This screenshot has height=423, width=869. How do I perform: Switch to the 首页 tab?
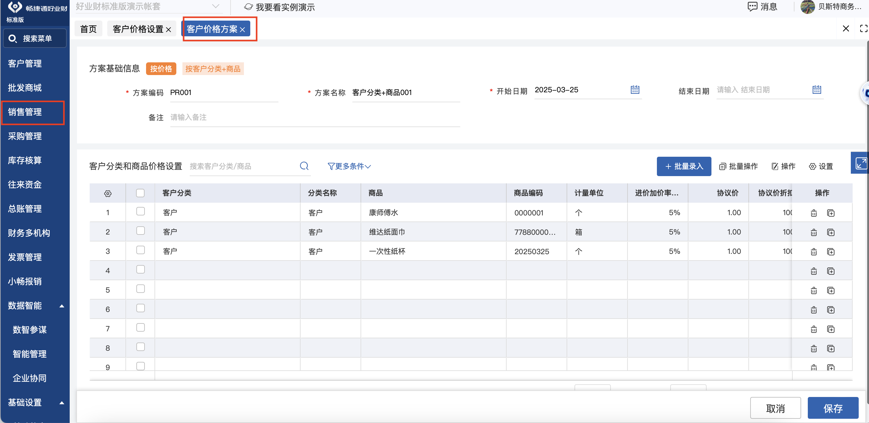[x=88, y=29]
